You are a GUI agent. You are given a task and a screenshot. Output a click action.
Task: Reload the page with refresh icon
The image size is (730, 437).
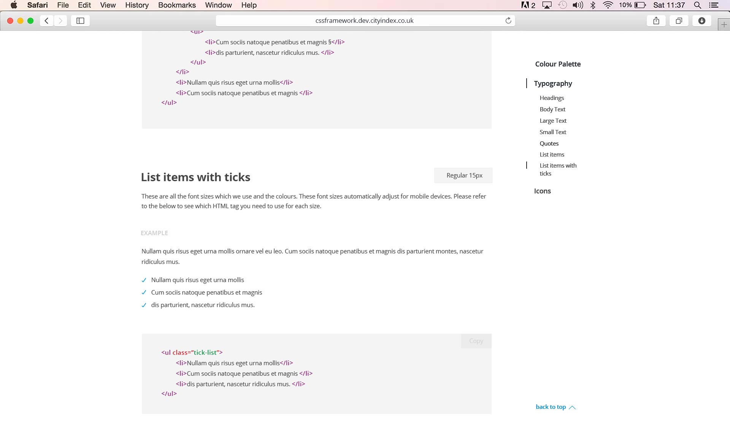click(508, 21)
